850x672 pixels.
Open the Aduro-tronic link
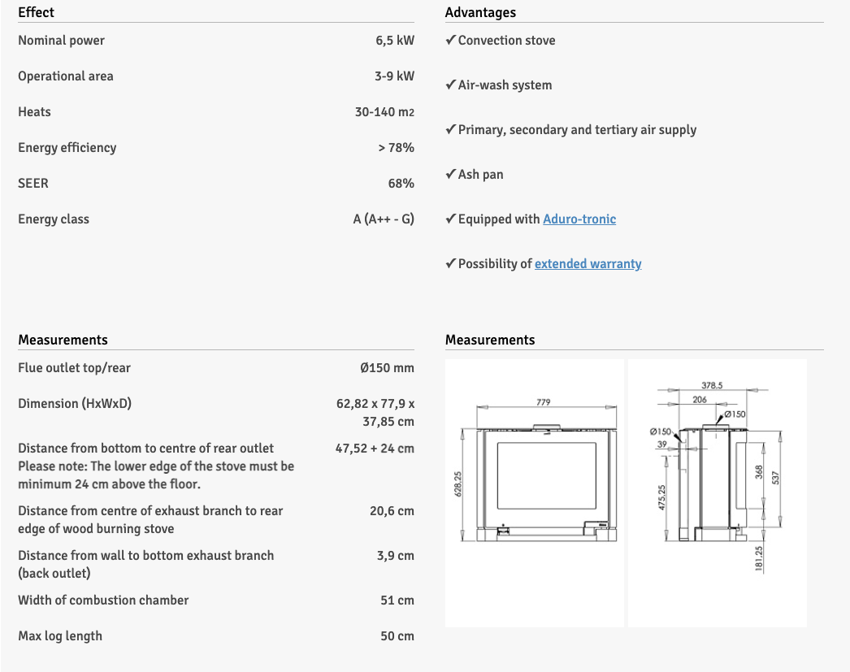click(579, 219)
